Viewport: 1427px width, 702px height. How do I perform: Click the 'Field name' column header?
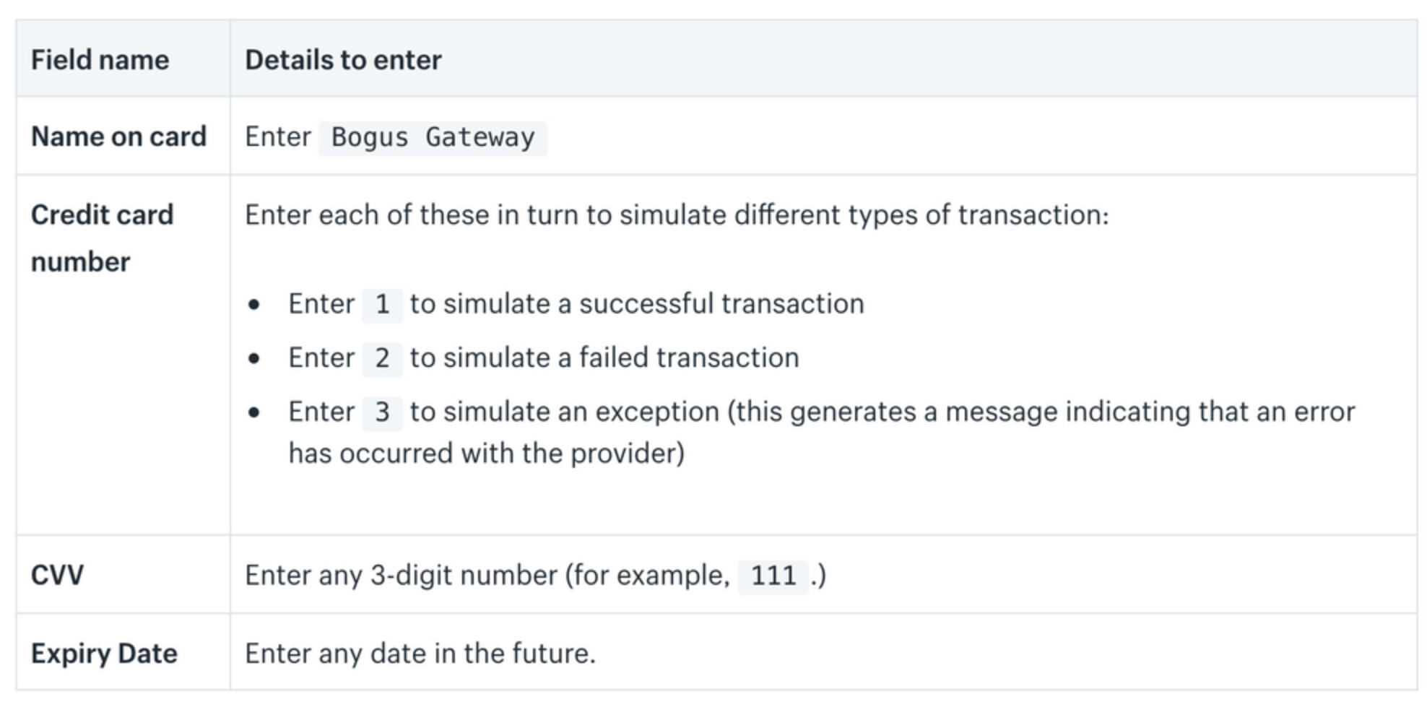100,60
